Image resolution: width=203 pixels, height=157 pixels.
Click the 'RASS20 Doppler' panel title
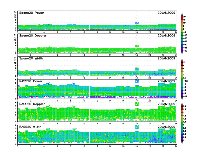(x=32, y=104)
